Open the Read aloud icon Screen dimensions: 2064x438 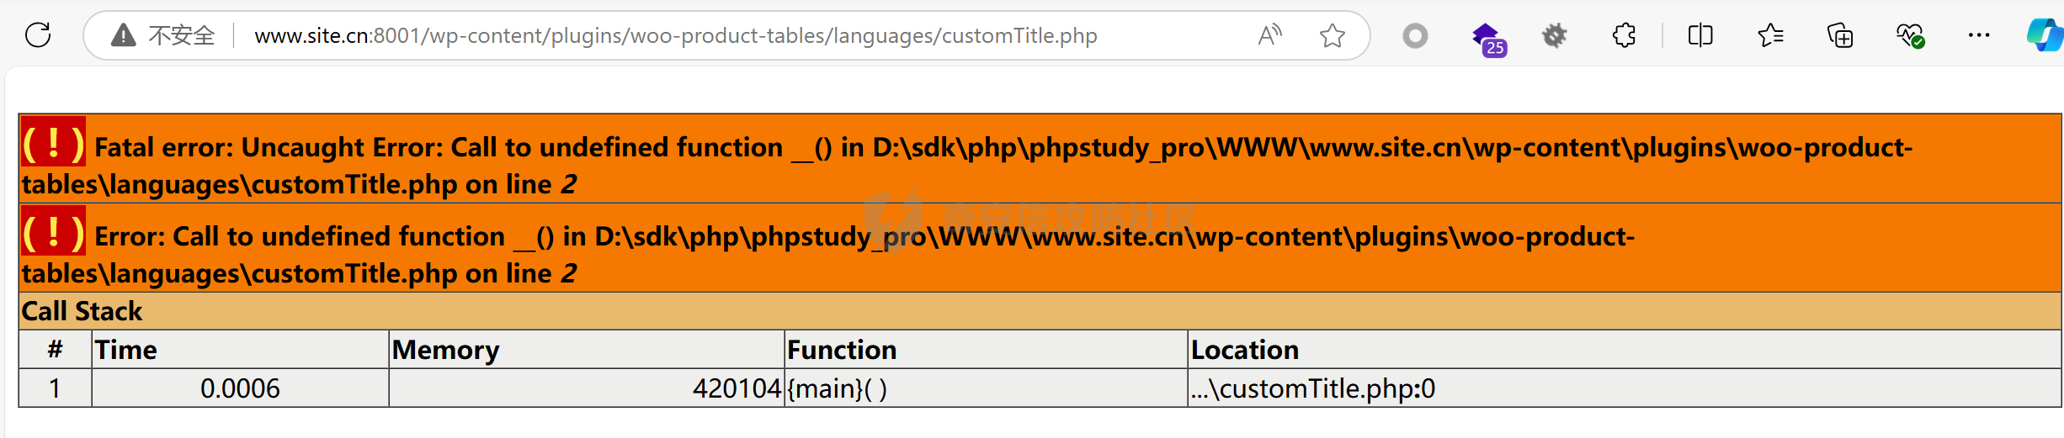click(x=1269, y=35)
